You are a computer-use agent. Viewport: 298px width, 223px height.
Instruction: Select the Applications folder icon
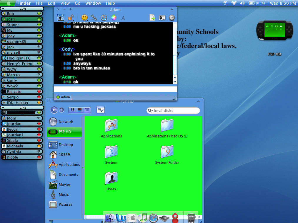(x=111, y=125)
